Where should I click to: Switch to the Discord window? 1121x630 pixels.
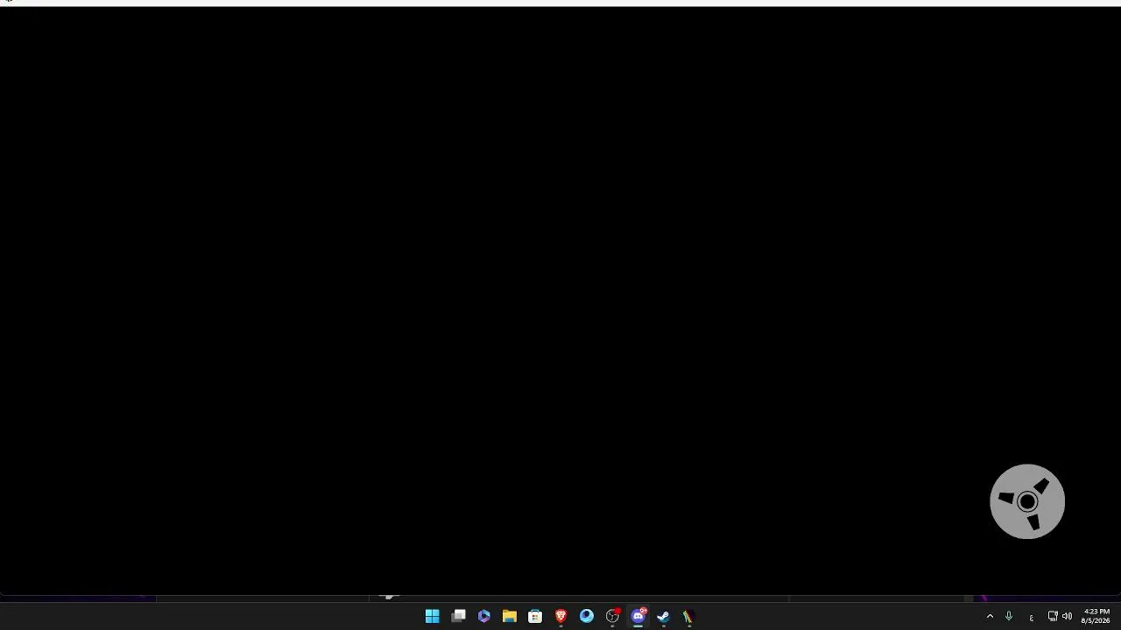point(638,617)
